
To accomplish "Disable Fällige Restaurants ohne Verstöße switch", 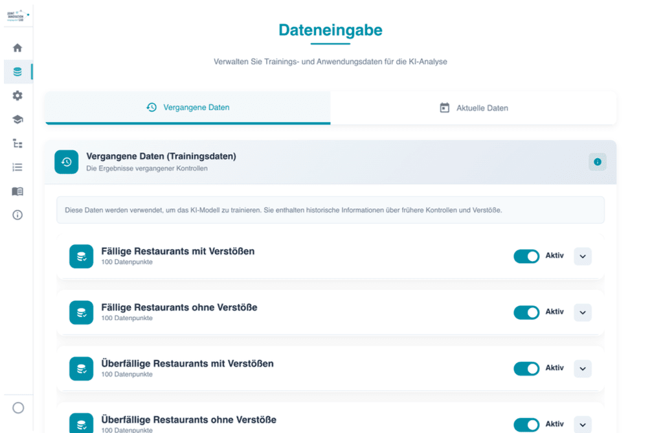I will coord(526,312).
